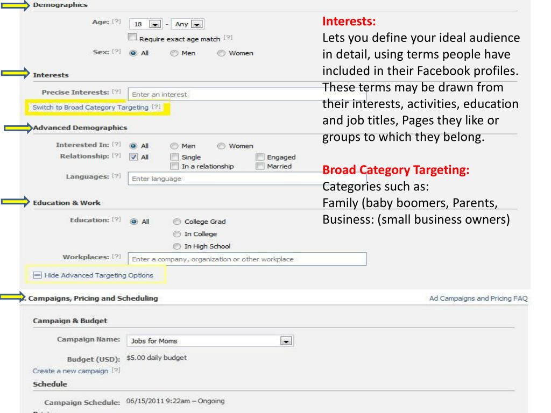Open help icon after Broad Category Targeting link
Image resolution: width=551 pixels, height=413 pixels.
tap(157, 107)
